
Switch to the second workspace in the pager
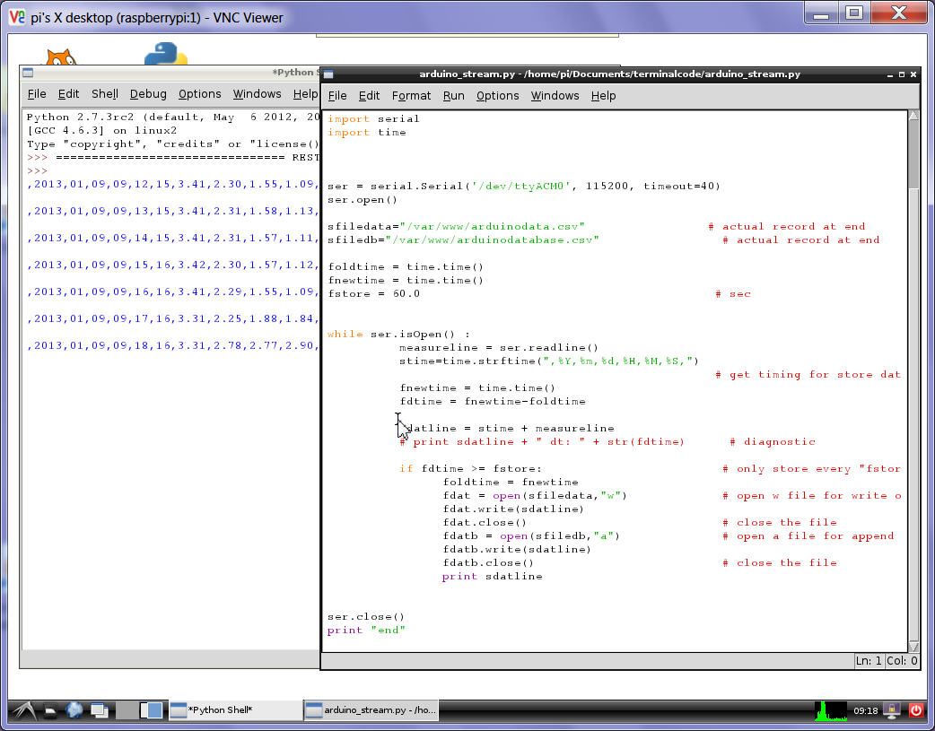154,709
